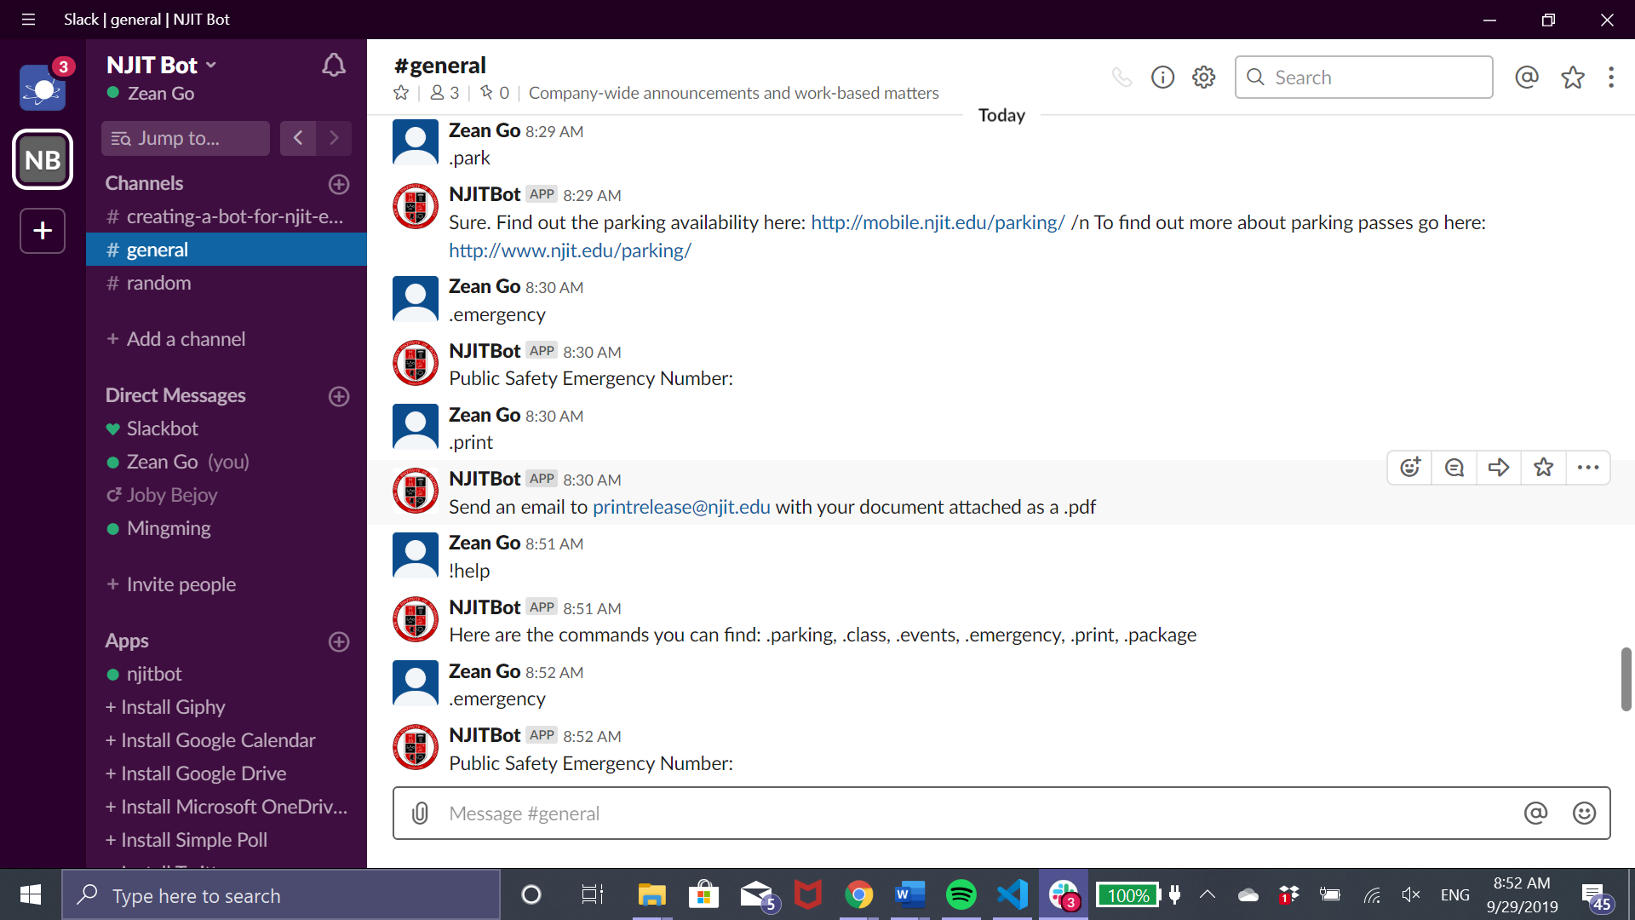Open direct message with Mingming
This screenshot has height=920, width=1635.
point(169,528)
